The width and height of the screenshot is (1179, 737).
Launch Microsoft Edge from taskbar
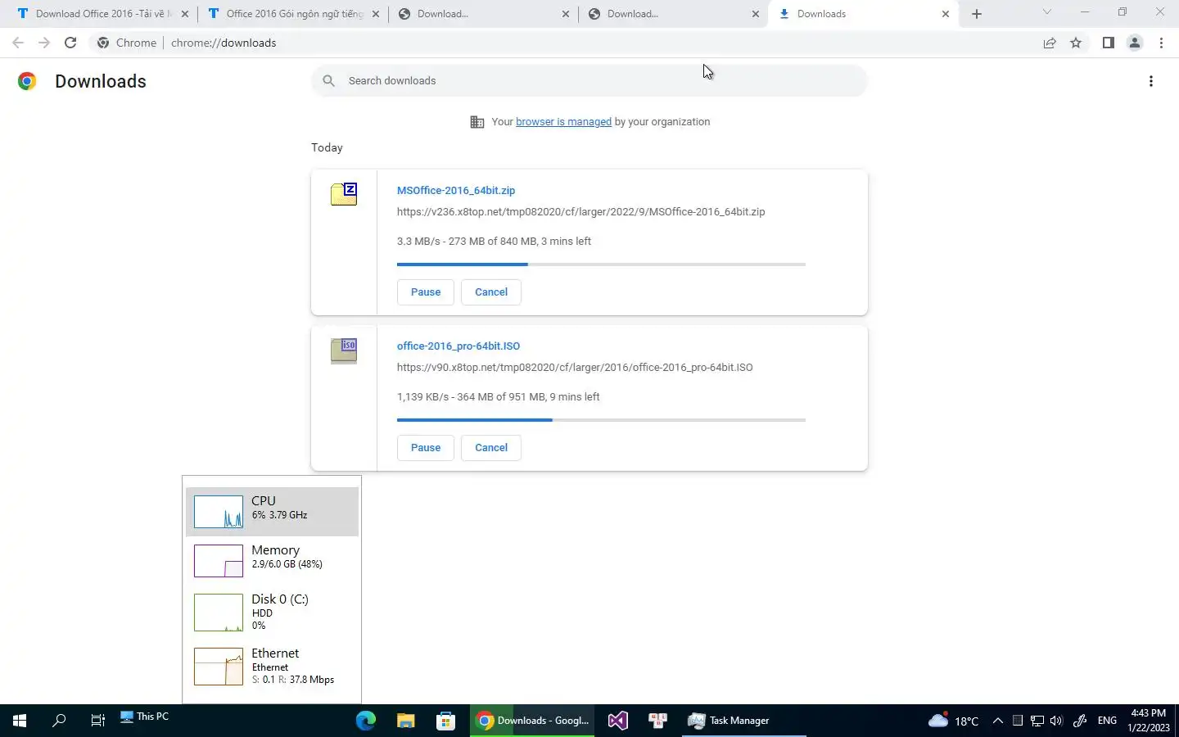coord(365,721)
